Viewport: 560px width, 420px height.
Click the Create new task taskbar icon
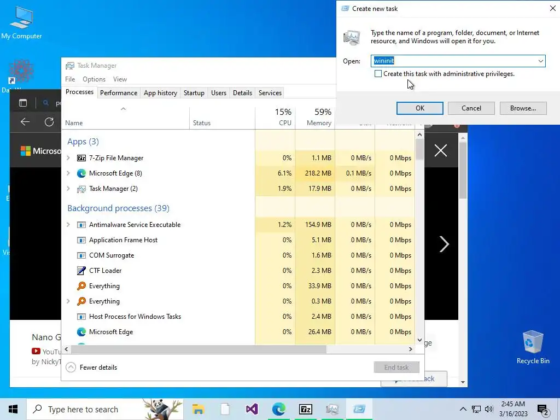[359, 409]
